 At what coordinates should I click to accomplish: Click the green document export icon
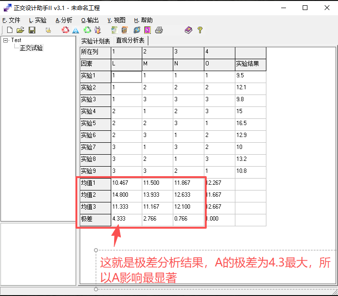click(114, 30)
